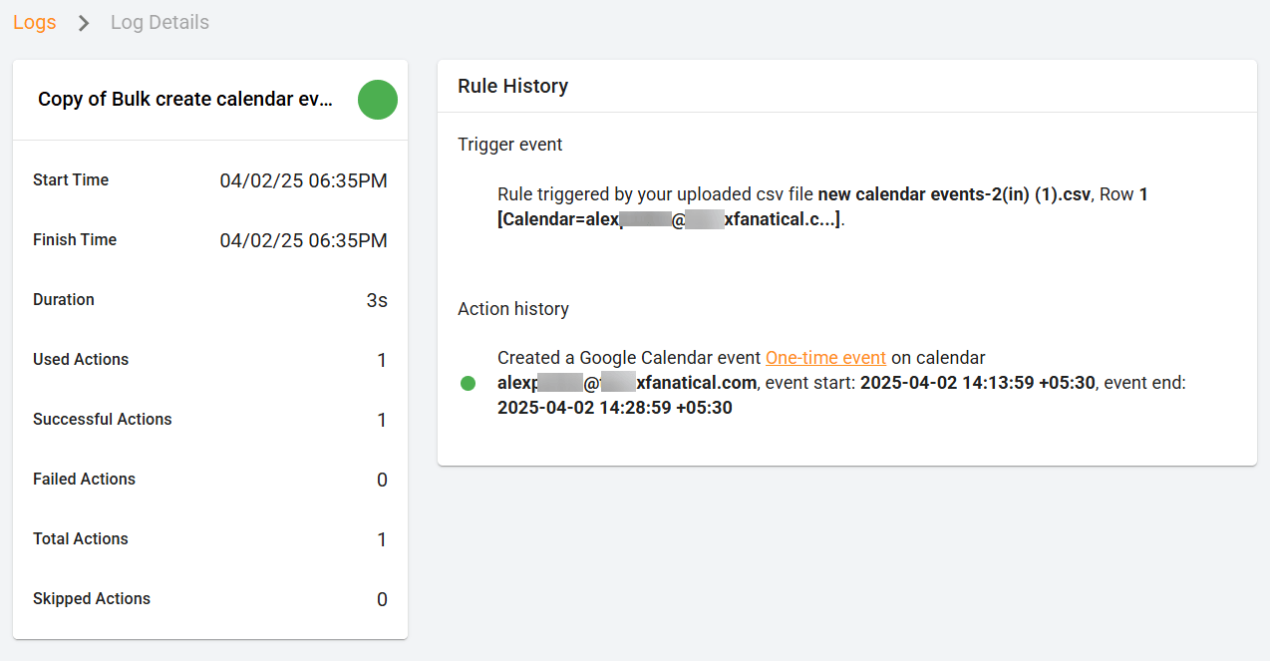Select the Trigger event section heading

tap(510, 145)
